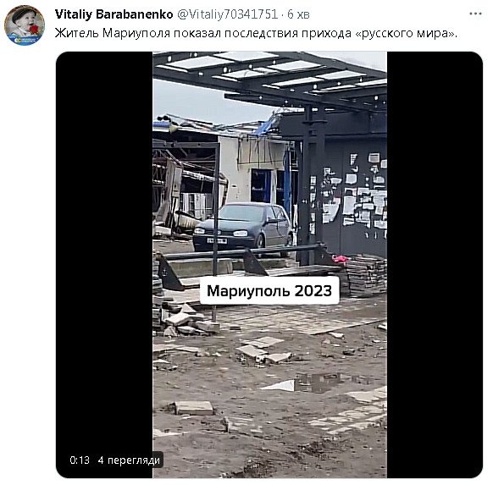Viewport: 493px width, 485px height.
Task: Click the right black letterbox of the video
Action: point(435,265)
